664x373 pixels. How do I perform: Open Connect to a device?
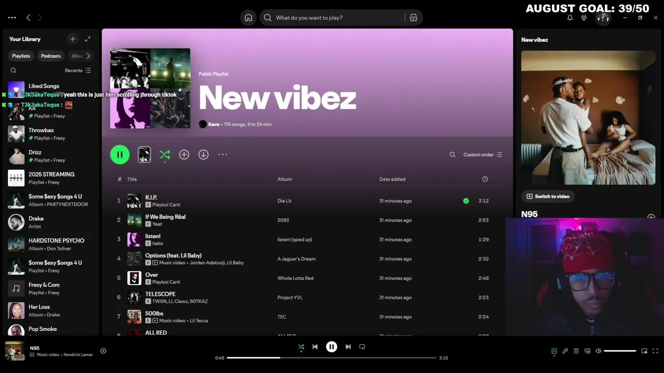[x=587, y=351]
